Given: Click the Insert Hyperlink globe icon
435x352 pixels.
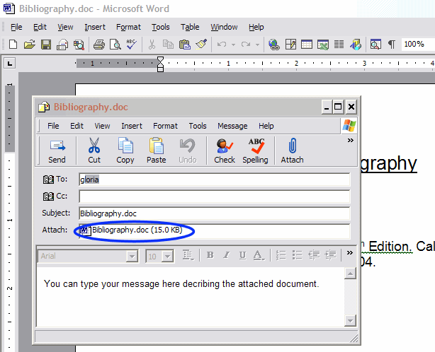Looking at the screenshot, I should tap(274, 45).
